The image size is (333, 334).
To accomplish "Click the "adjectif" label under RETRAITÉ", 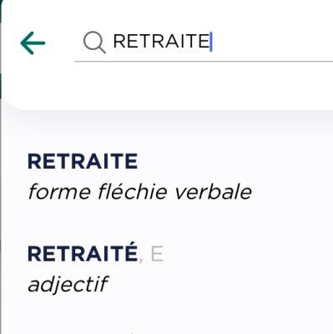I will pos(68,284).
